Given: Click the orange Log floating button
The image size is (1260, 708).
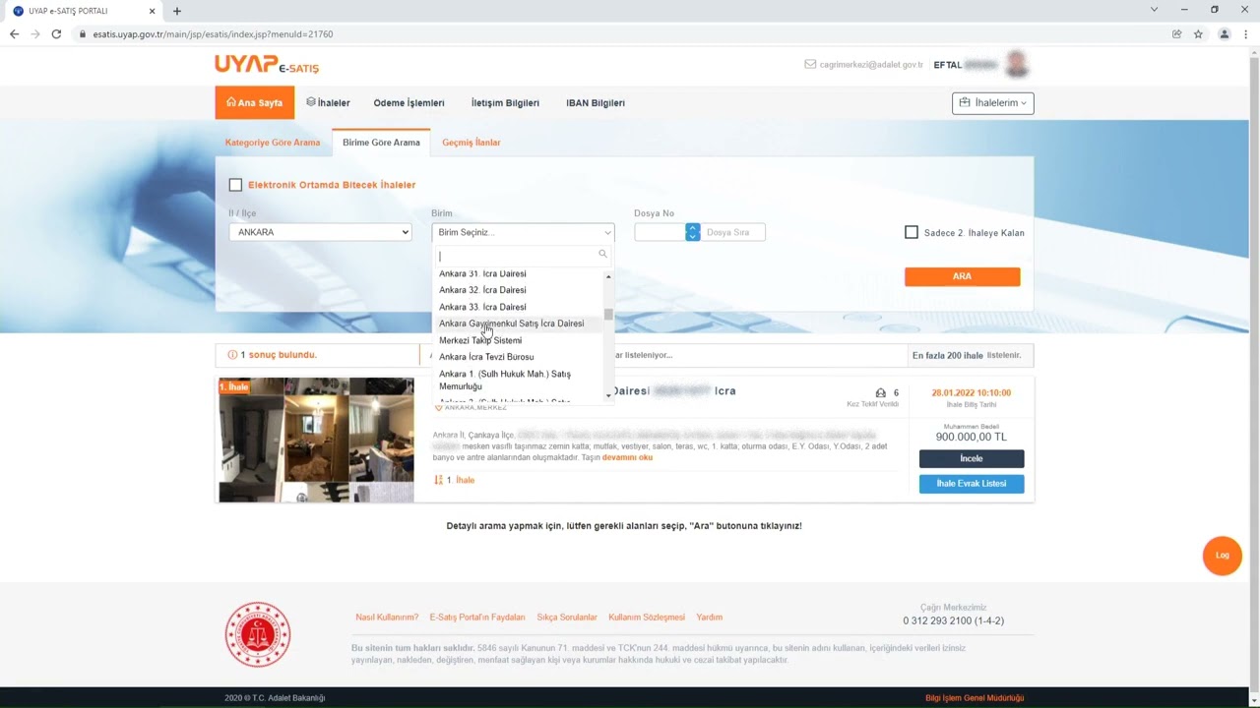Looking at the screenshot, I should pos(1222,556).
